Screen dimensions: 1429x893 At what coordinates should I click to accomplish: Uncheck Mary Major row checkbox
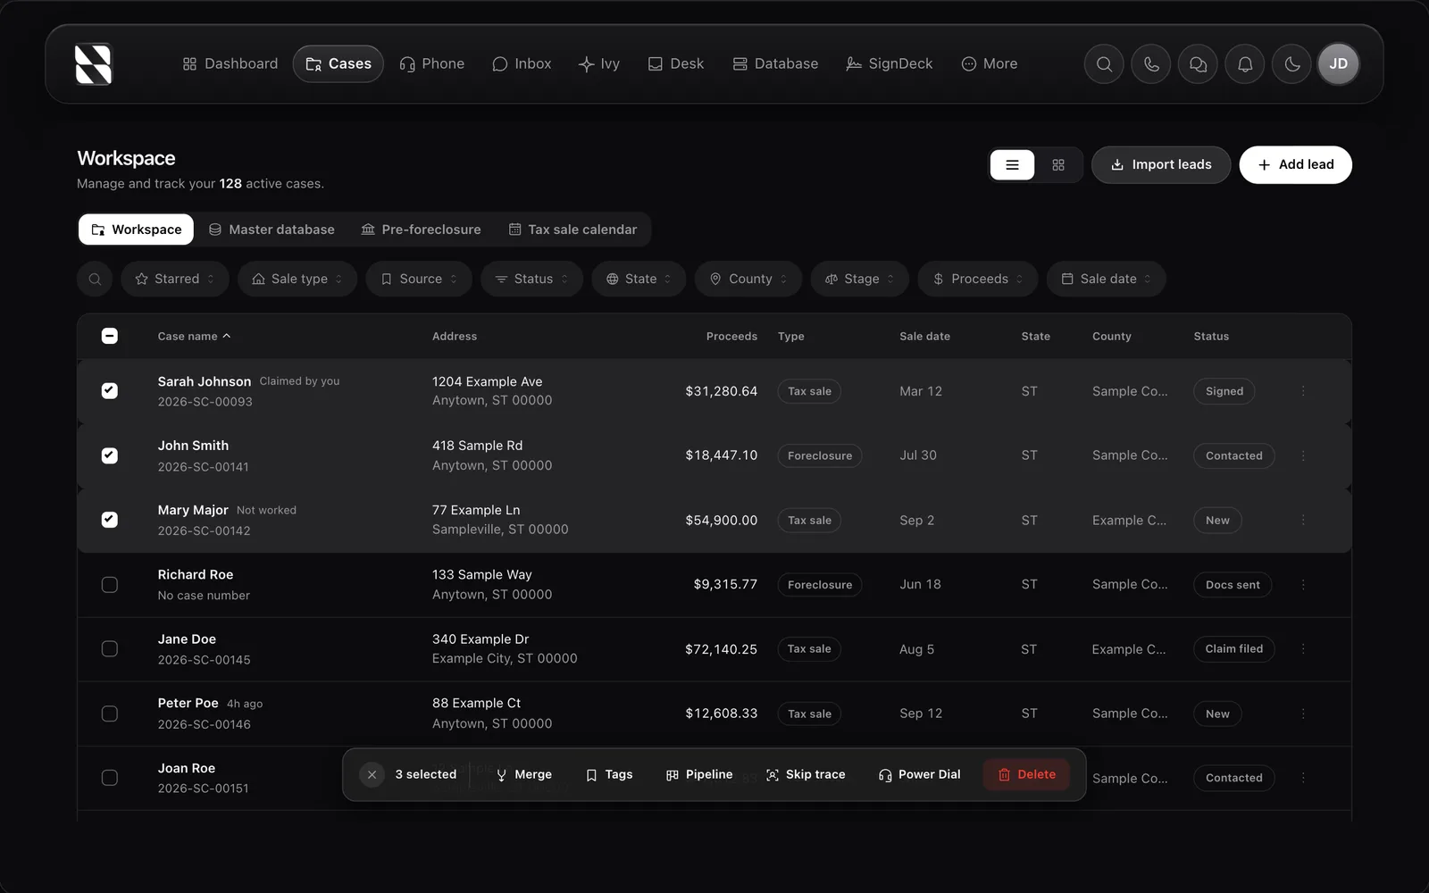tap(109, 520)
